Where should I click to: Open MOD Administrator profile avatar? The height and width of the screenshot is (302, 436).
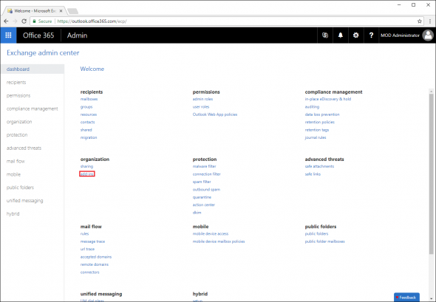[428, 35]
